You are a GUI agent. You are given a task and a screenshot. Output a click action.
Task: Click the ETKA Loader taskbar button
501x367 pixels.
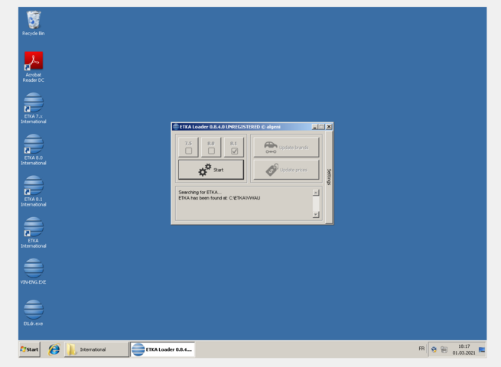(162, 349)
